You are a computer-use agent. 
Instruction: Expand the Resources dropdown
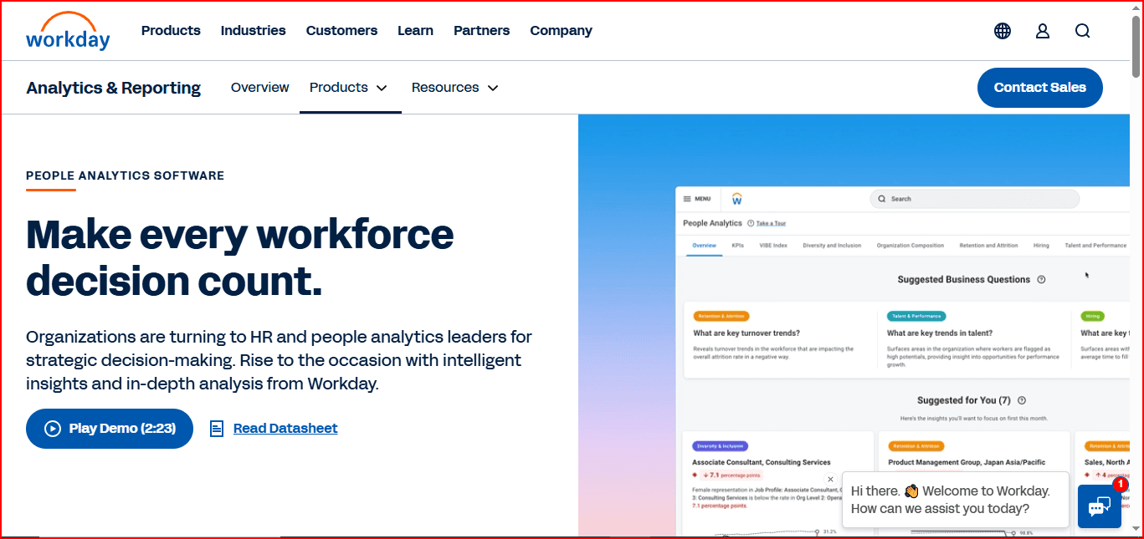point(455,88)
